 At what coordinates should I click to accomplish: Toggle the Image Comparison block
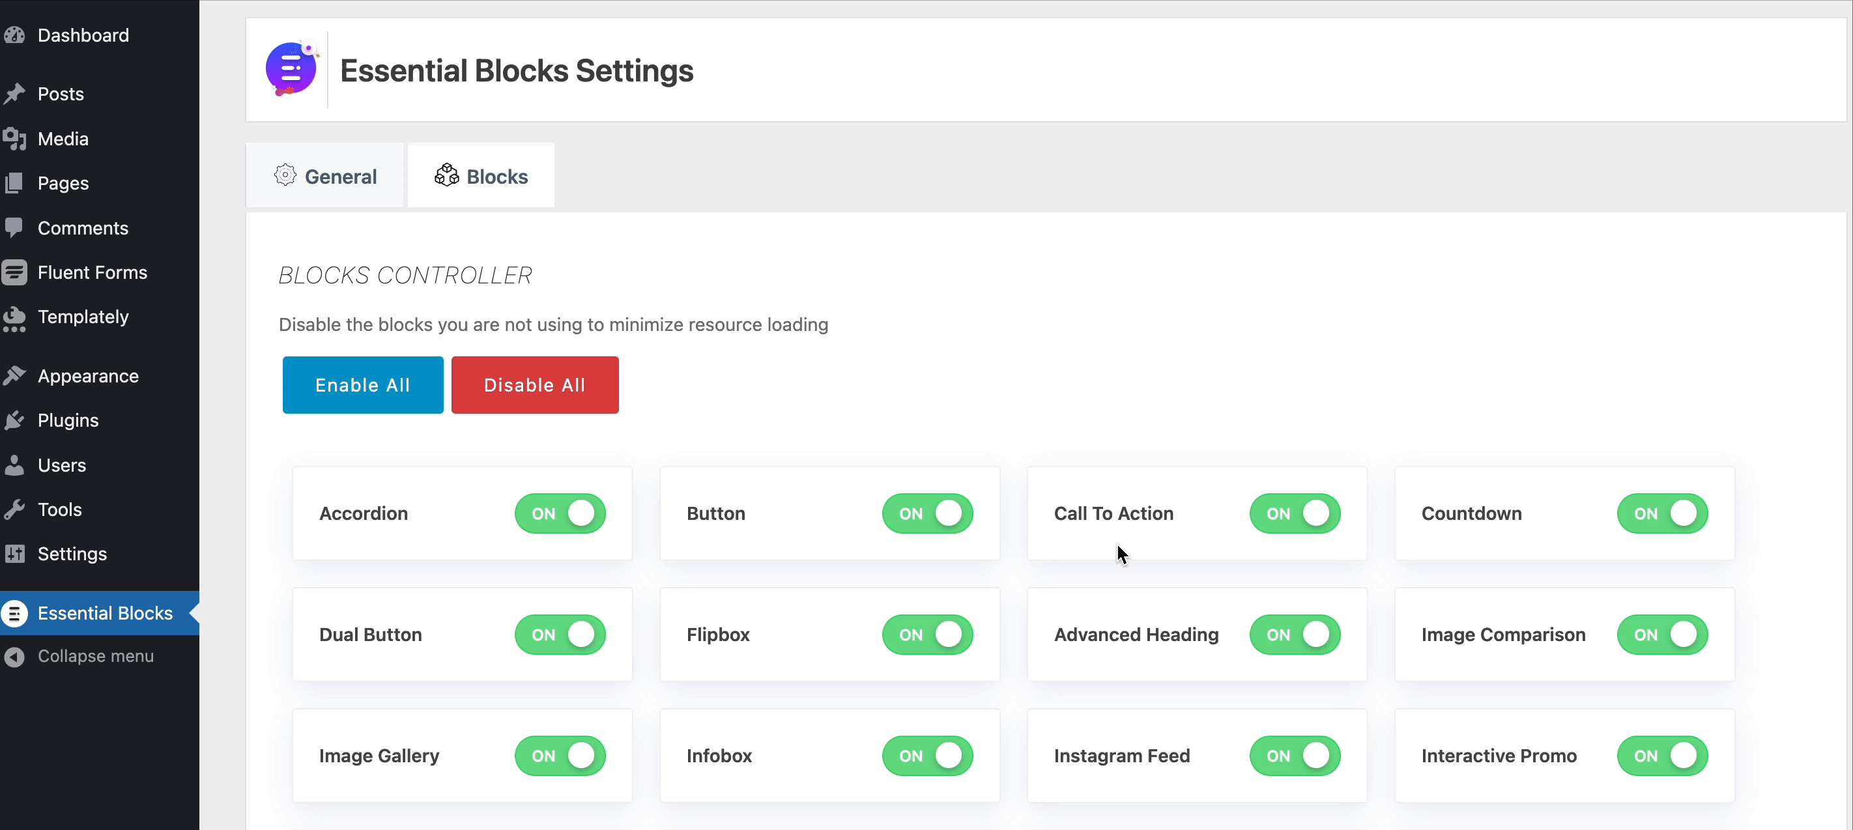click(1662, 635)
